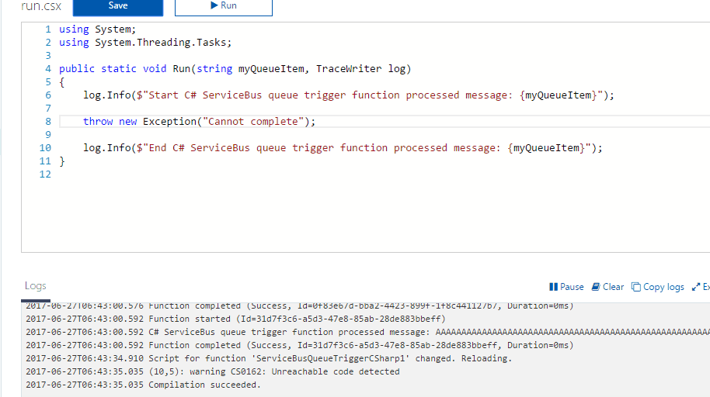The width and height of the screenshot is (710, 397).
Task: Click 'using System.Threading.Tasks;' line
Action: [145, 43]
